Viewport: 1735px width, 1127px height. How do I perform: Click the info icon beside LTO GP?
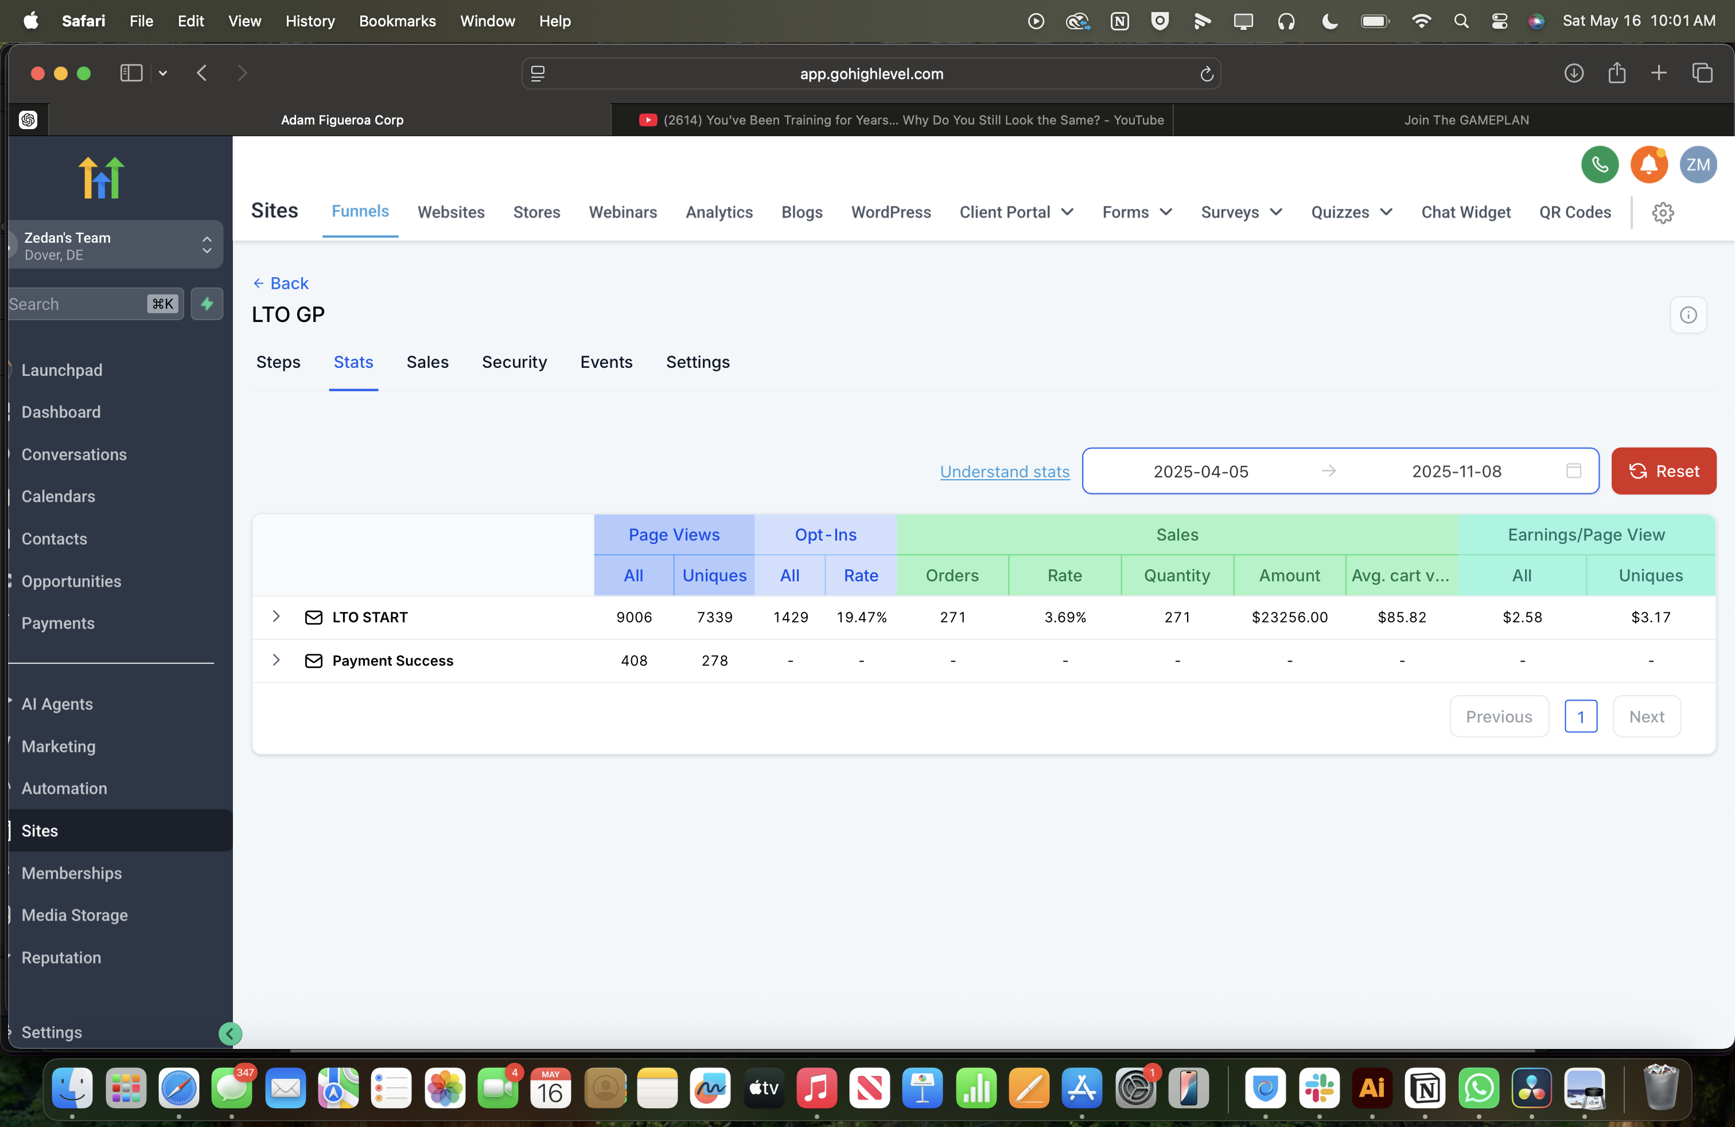click(1689, 315)
